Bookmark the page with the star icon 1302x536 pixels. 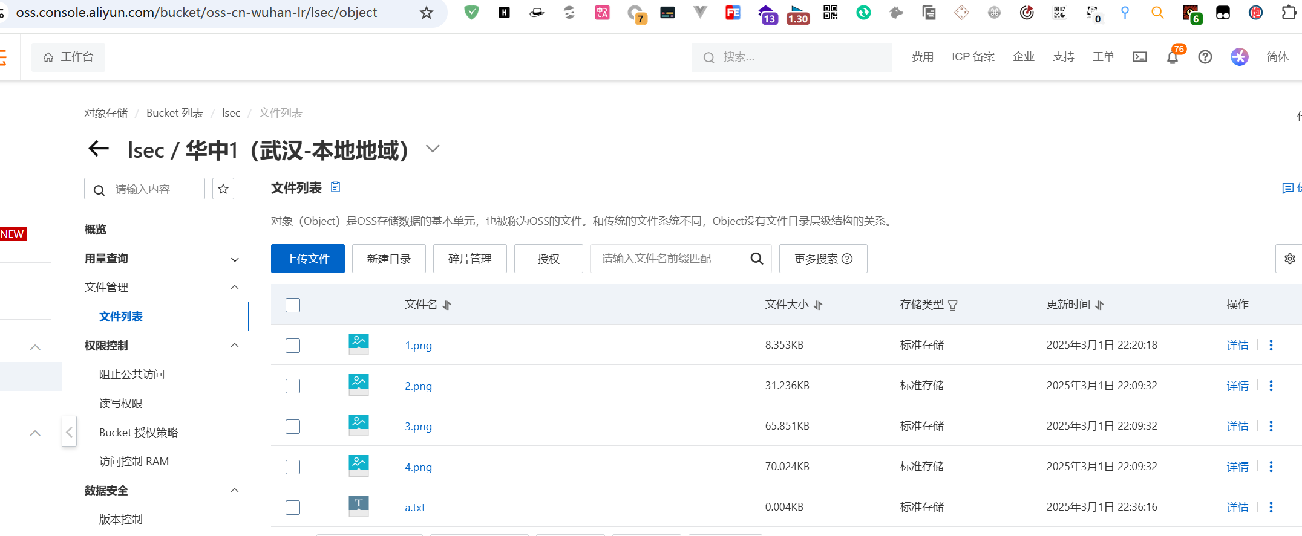click(427, 13)
